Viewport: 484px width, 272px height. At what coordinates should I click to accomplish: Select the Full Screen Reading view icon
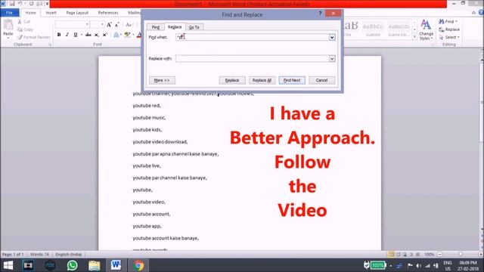(x=399, y=255)
